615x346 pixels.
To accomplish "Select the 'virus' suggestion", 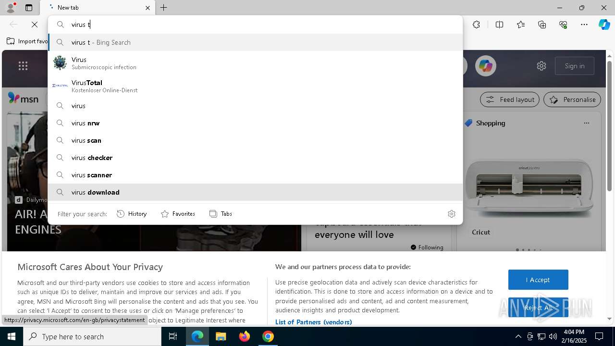I will [x=255, y=106].
